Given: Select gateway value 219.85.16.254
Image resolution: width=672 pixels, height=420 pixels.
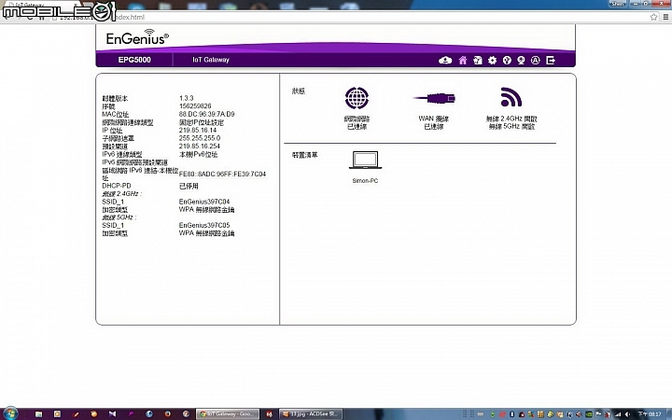Looking at the screenshot, I should click(200, 147).
